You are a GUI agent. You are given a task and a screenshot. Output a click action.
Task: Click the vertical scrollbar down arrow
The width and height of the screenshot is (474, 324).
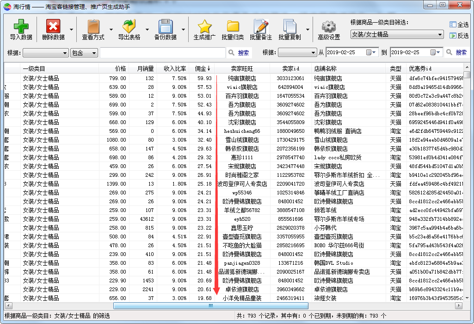point(467,298)
